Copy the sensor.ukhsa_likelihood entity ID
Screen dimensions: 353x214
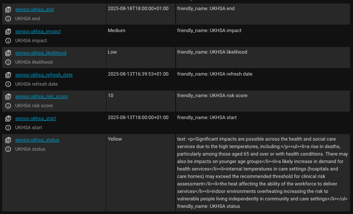click(8, 53)
